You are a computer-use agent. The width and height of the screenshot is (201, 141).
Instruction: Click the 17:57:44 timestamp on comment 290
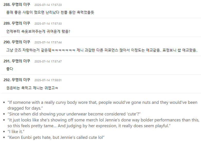point(48,42)
